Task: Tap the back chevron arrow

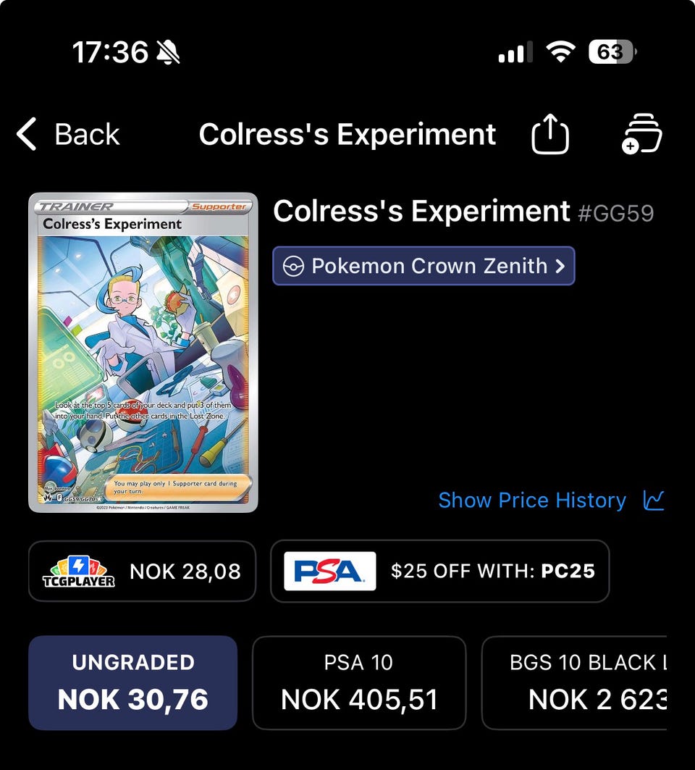Action: [27, 135]
